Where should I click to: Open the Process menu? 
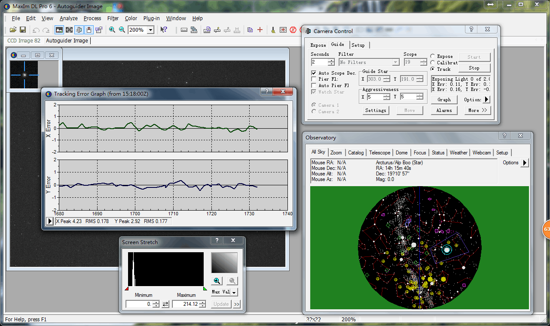92,18
